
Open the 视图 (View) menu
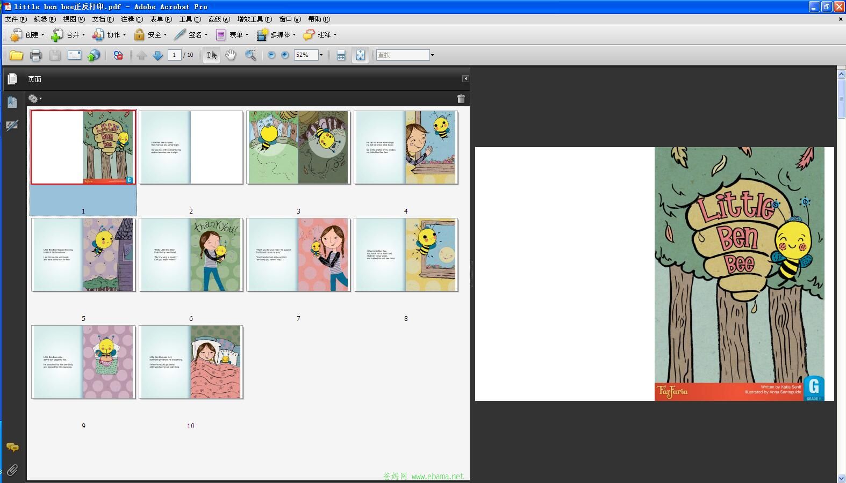74,19
